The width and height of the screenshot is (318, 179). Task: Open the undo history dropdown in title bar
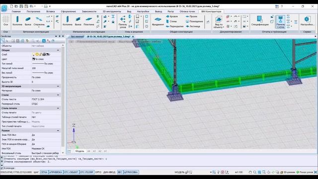pyautogui.click(x=35, y=6)
